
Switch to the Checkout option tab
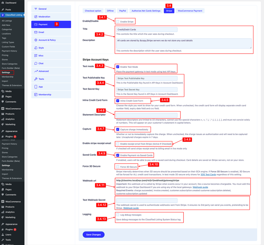93,11
